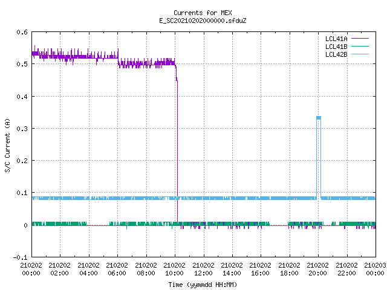Click the purple LCL41A vertical drop after 10:00
This screenshot has height=290, width=387.
point(177,150)
